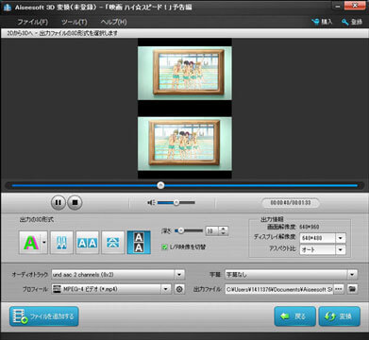This screenshot has height=340, width=369.
Task: Pause the video preview playback
Action: coord(59,202)
